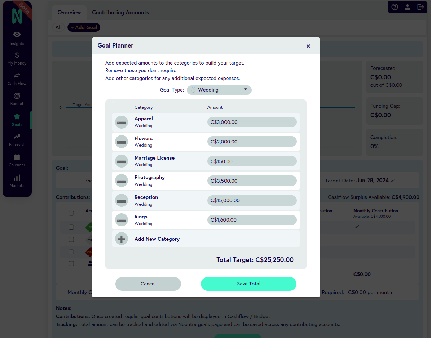The height and width of the screenshot is (338, 431).
Task: Expand the Goal Type Wedding dropdown
Action: (219, 90)
